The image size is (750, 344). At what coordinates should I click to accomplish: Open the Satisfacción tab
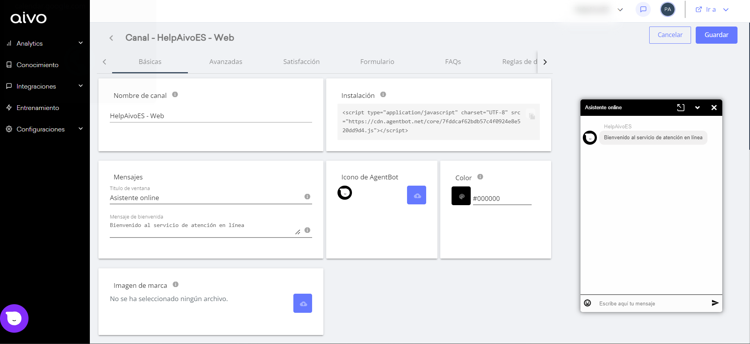(x=301, y=62)
